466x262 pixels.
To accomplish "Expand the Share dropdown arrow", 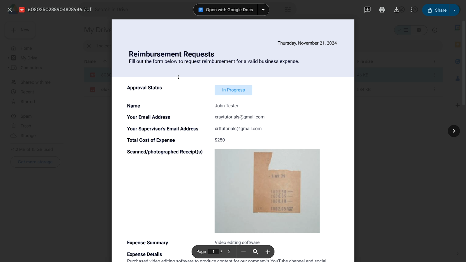I will pos(454,10).
